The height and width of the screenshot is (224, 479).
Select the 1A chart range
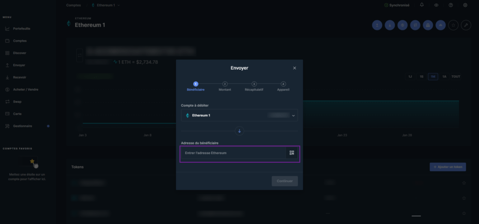444,76
